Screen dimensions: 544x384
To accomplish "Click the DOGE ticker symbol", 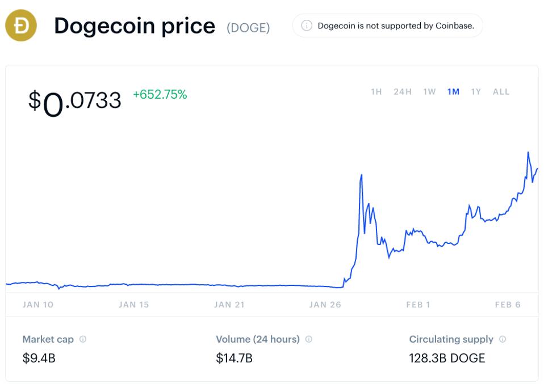I will [x=248, y=27].
